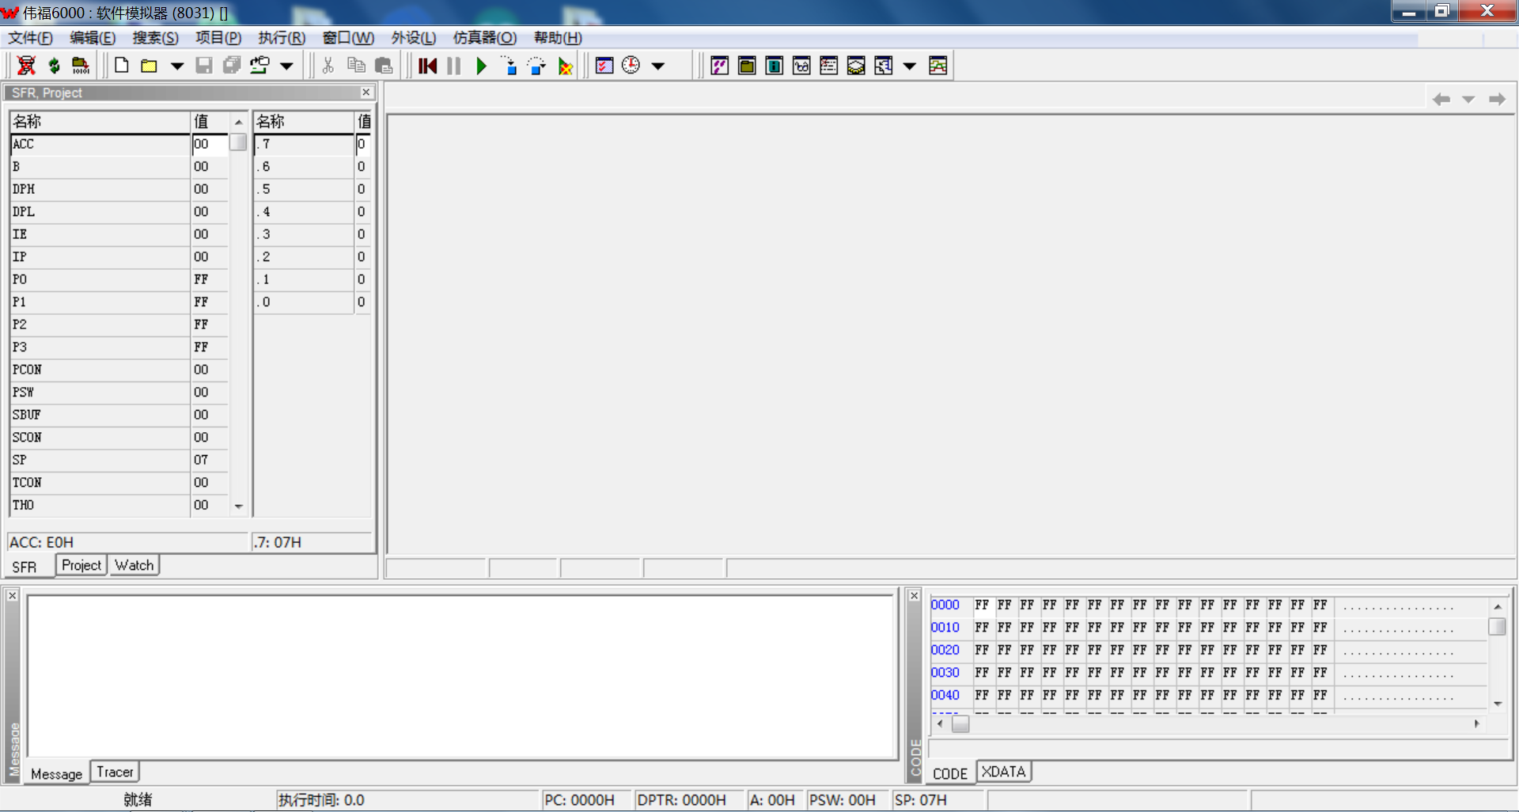Click the clock timer icon in toolbar
This screenshot has width=1519, height=812.
point(631,66)
